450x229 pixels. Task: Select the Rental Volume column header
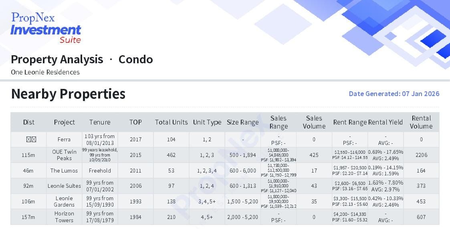point(421,122)
